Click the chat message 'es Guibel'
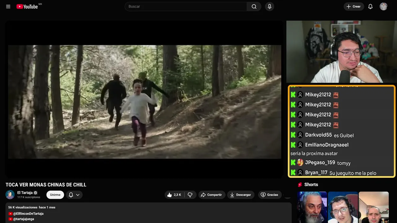 (x=344, y=135)
